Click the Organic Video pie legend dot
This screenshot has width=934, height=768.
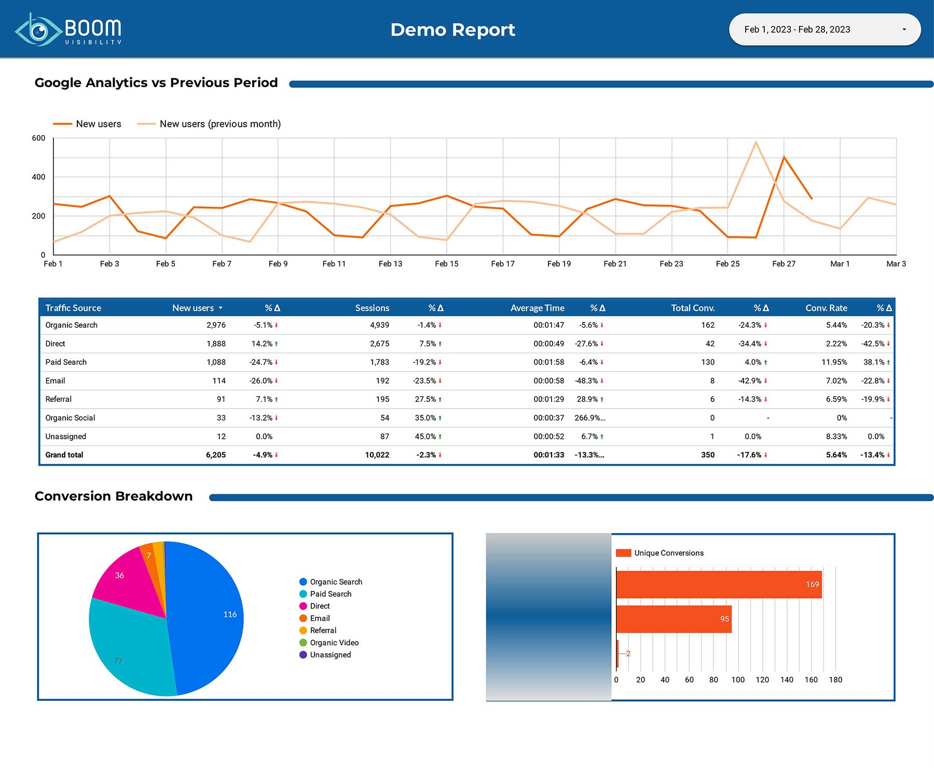[303, 642]
